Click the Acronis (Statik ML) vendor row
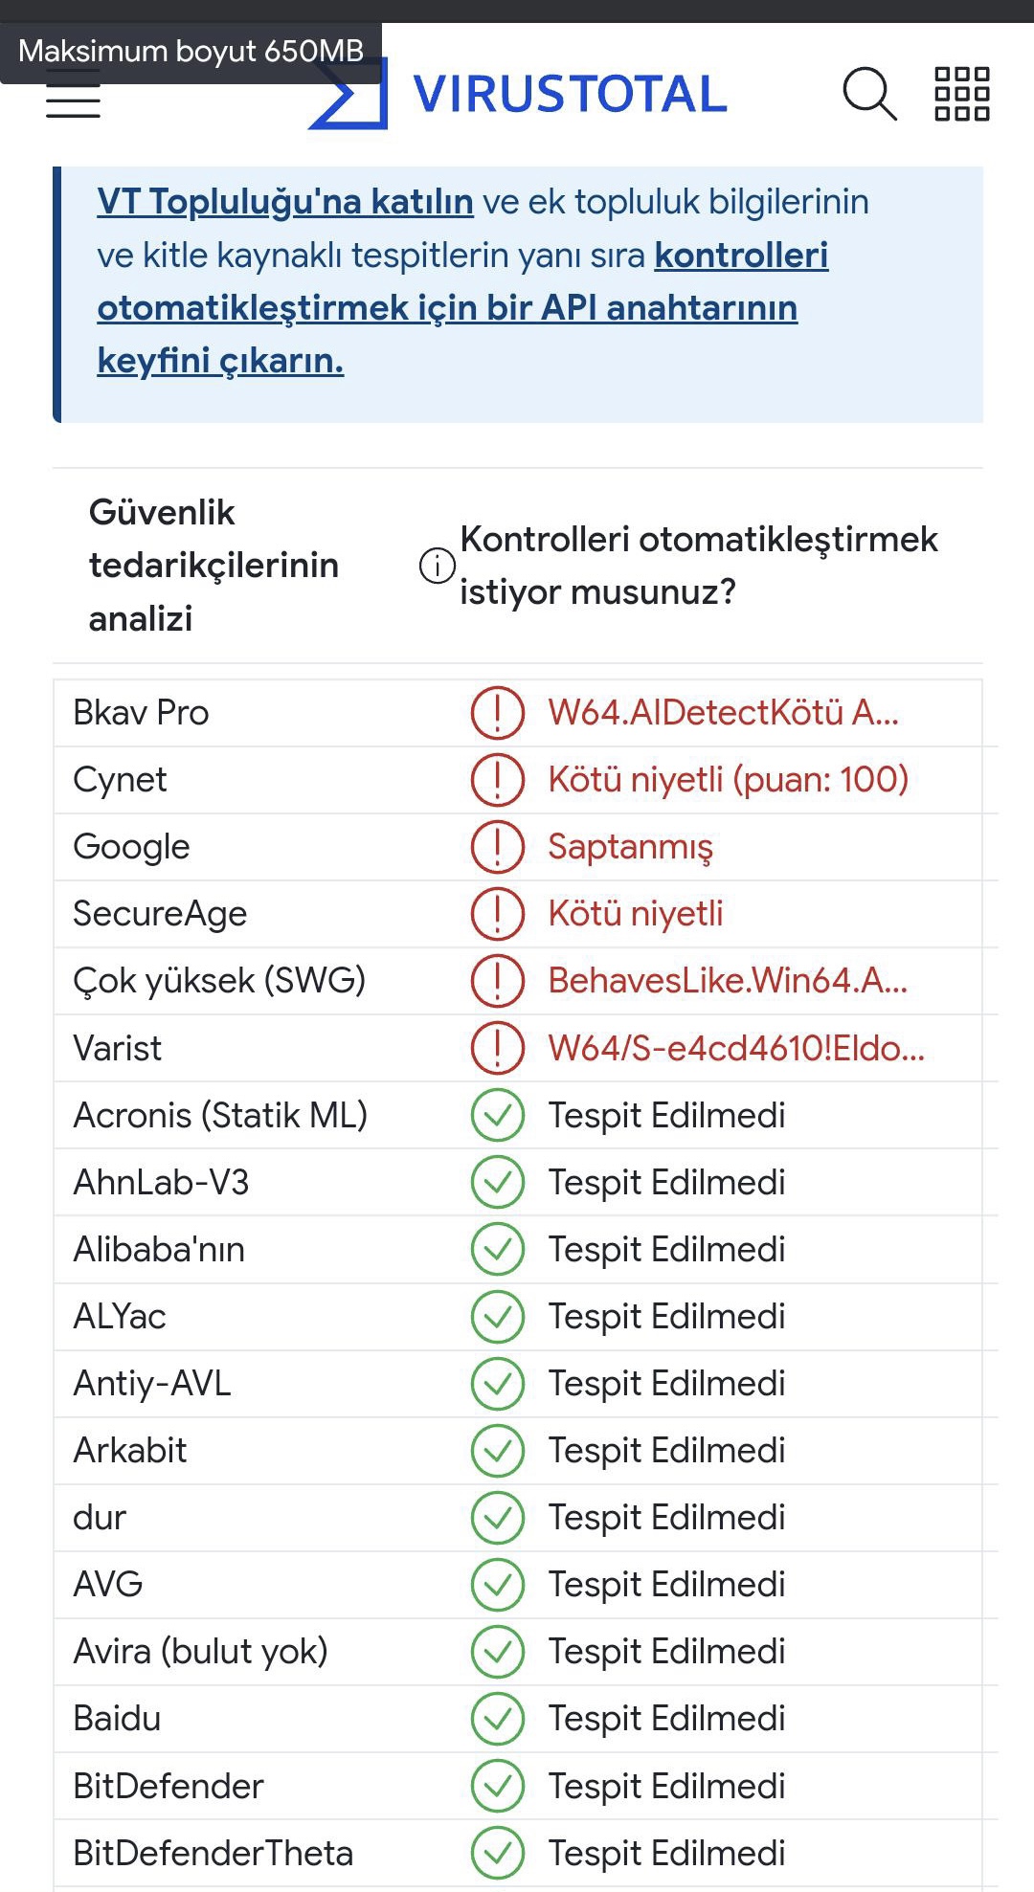The height and width of the screenshot is (1892, 1034). [x=220, y=1116]
